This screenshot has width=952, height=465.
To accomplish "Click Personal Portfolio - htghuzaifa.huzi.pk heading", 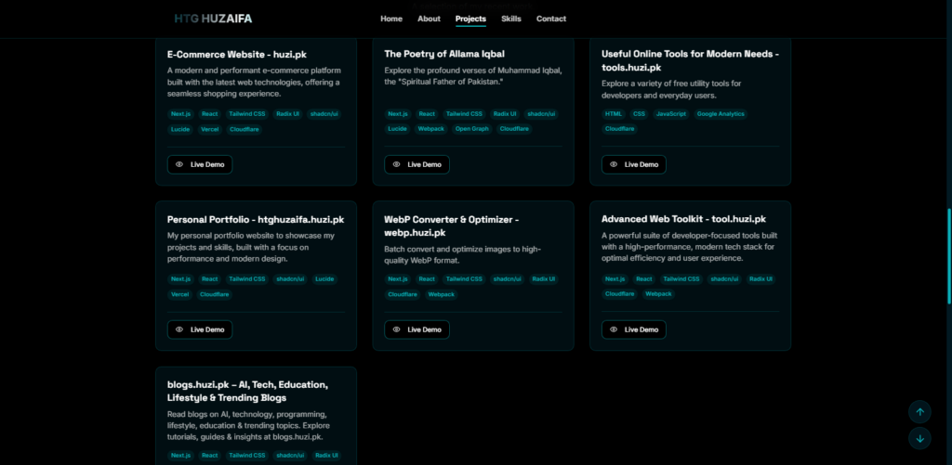I will [x=256, y=219].
